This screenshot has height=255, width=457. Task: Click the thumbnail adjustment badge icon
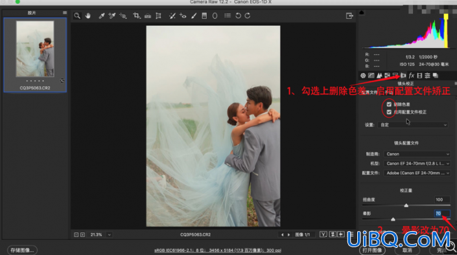point(62,81)
